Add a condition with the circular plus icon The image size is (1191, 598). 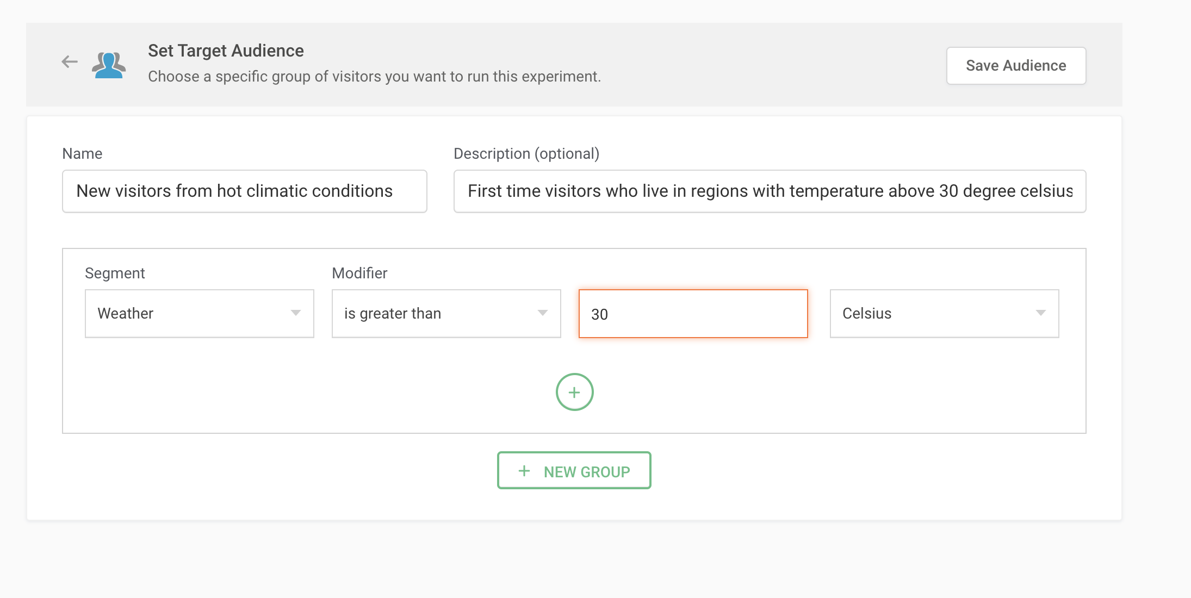(x=574, y=392)
